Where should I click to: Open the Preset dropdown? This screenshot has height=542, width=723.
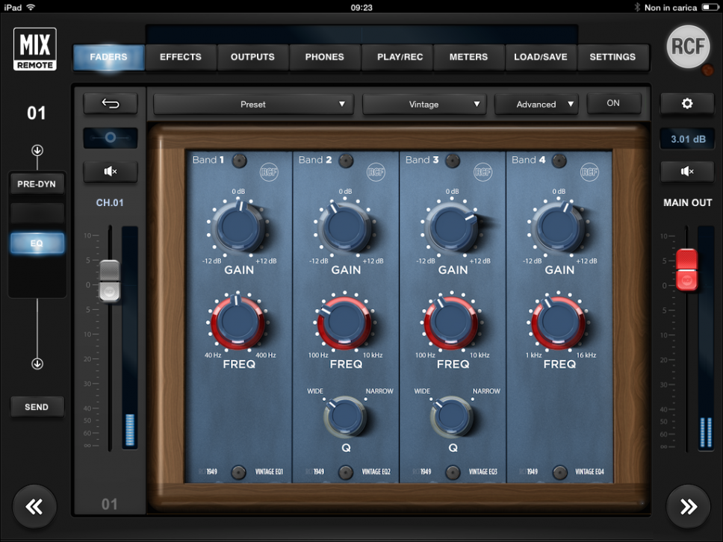coord(253,105)
